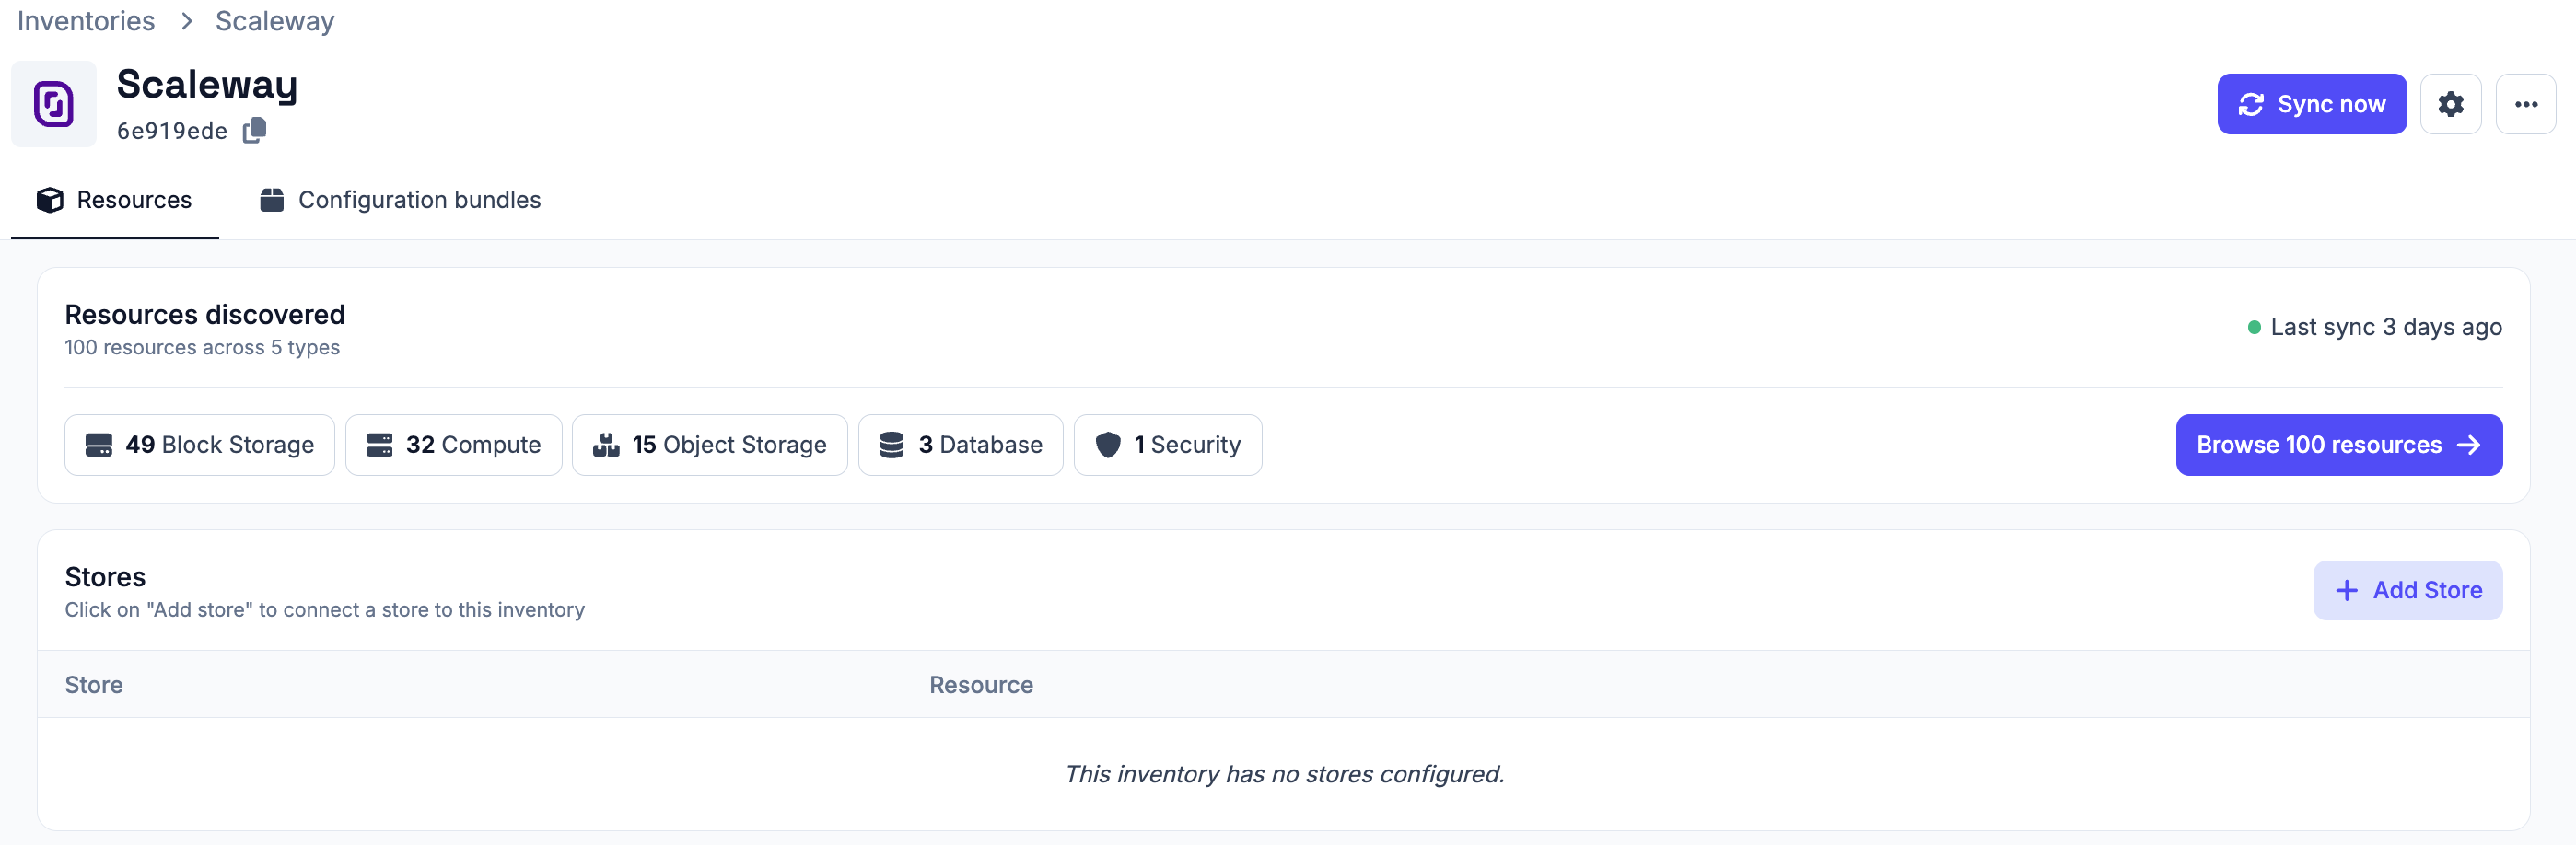
Task: Select the Resources tab
Action: 114,200
